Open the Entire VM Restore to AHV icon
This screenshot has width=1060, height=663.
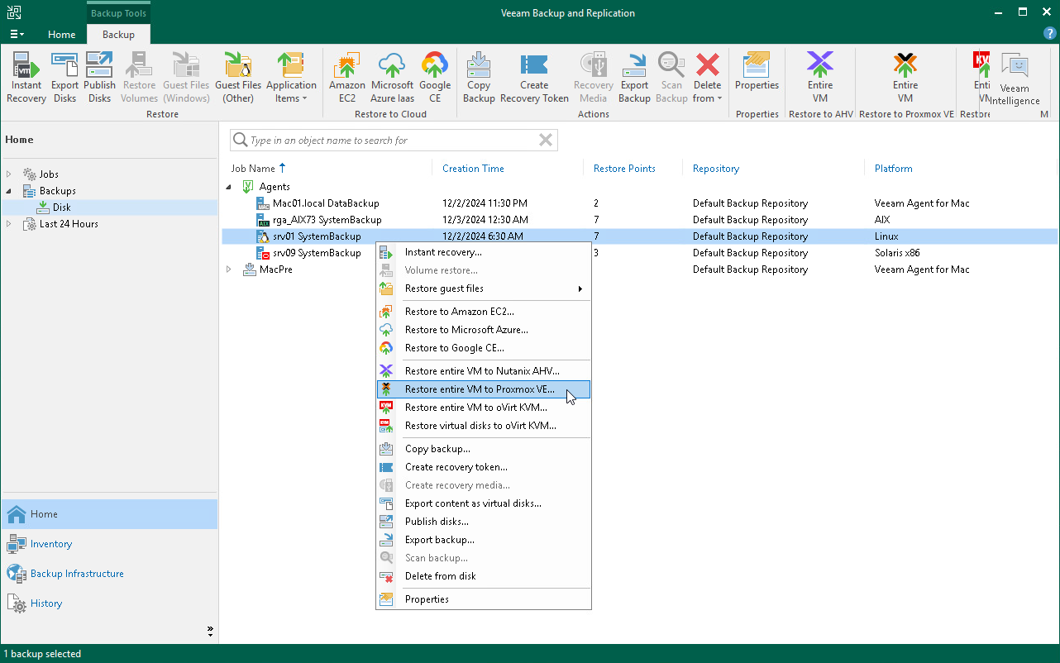(x=820, y=76)
